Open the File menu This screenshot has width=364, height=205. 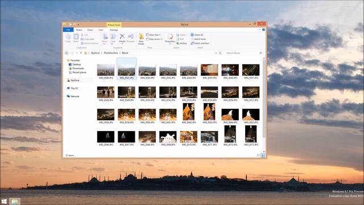pos(68,30)
